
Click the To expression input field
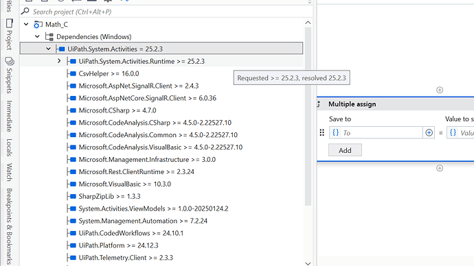(x=381, y=133)
